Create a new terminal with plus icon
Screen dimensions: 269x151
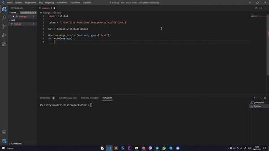point(254,98)
